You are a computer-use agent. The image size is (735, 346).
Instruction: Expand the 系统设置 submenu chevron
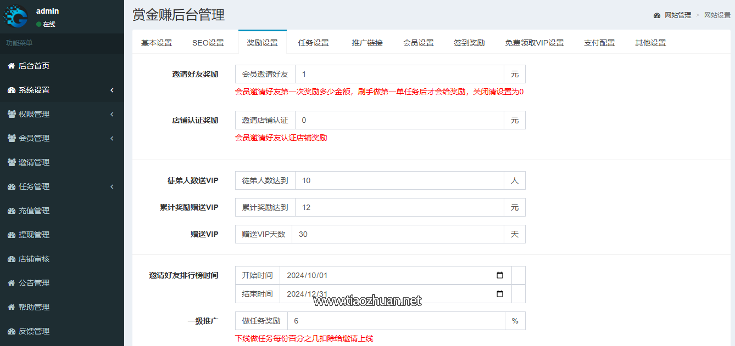point(112,90)
